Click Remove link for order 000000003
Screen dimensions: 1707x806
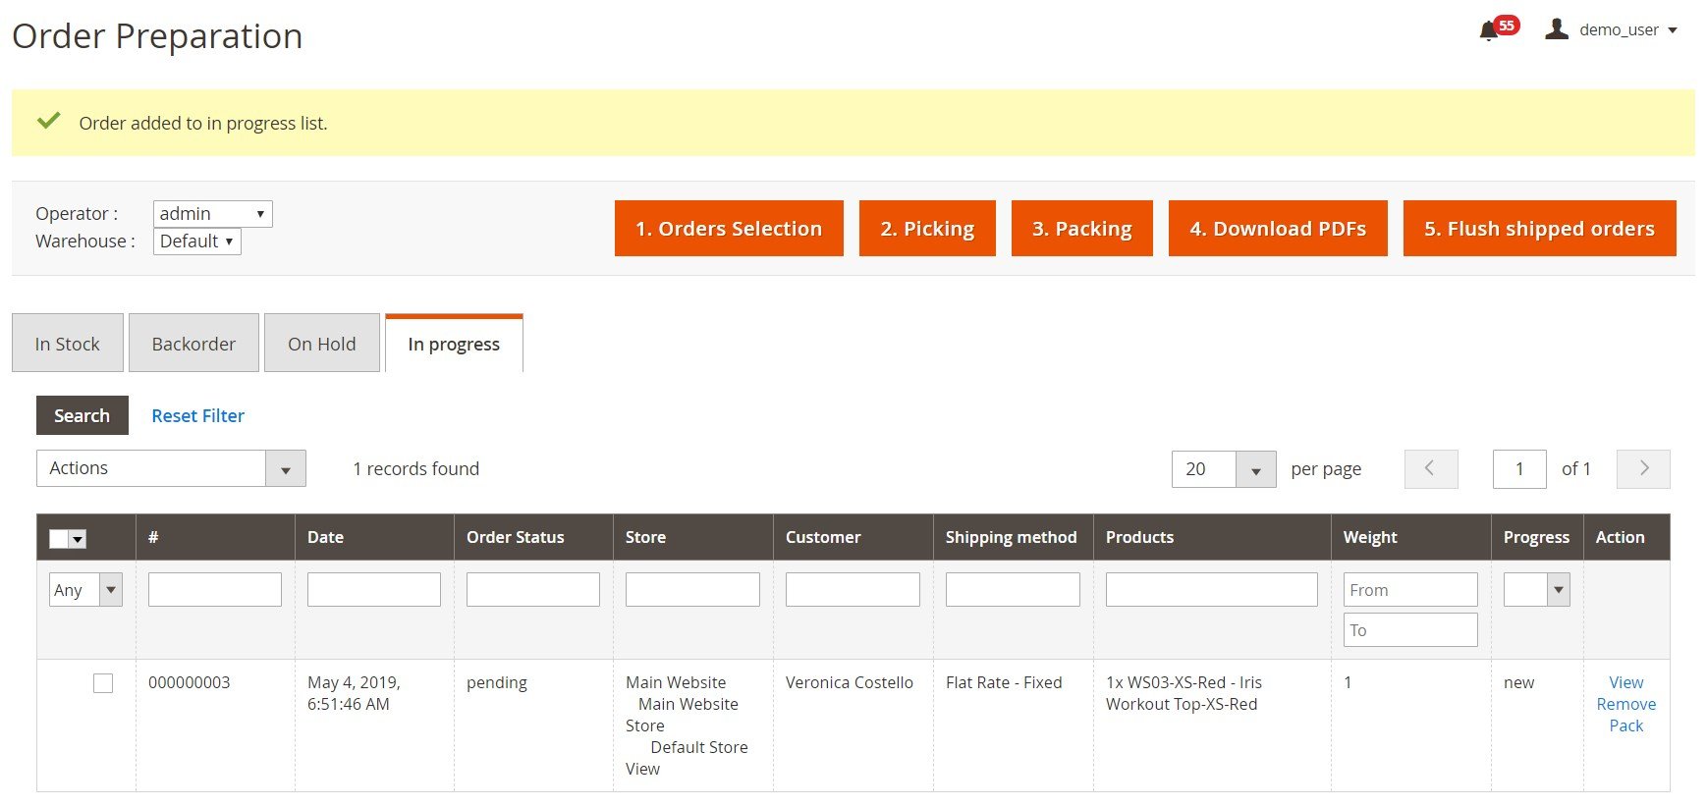tap(1625, 704)
